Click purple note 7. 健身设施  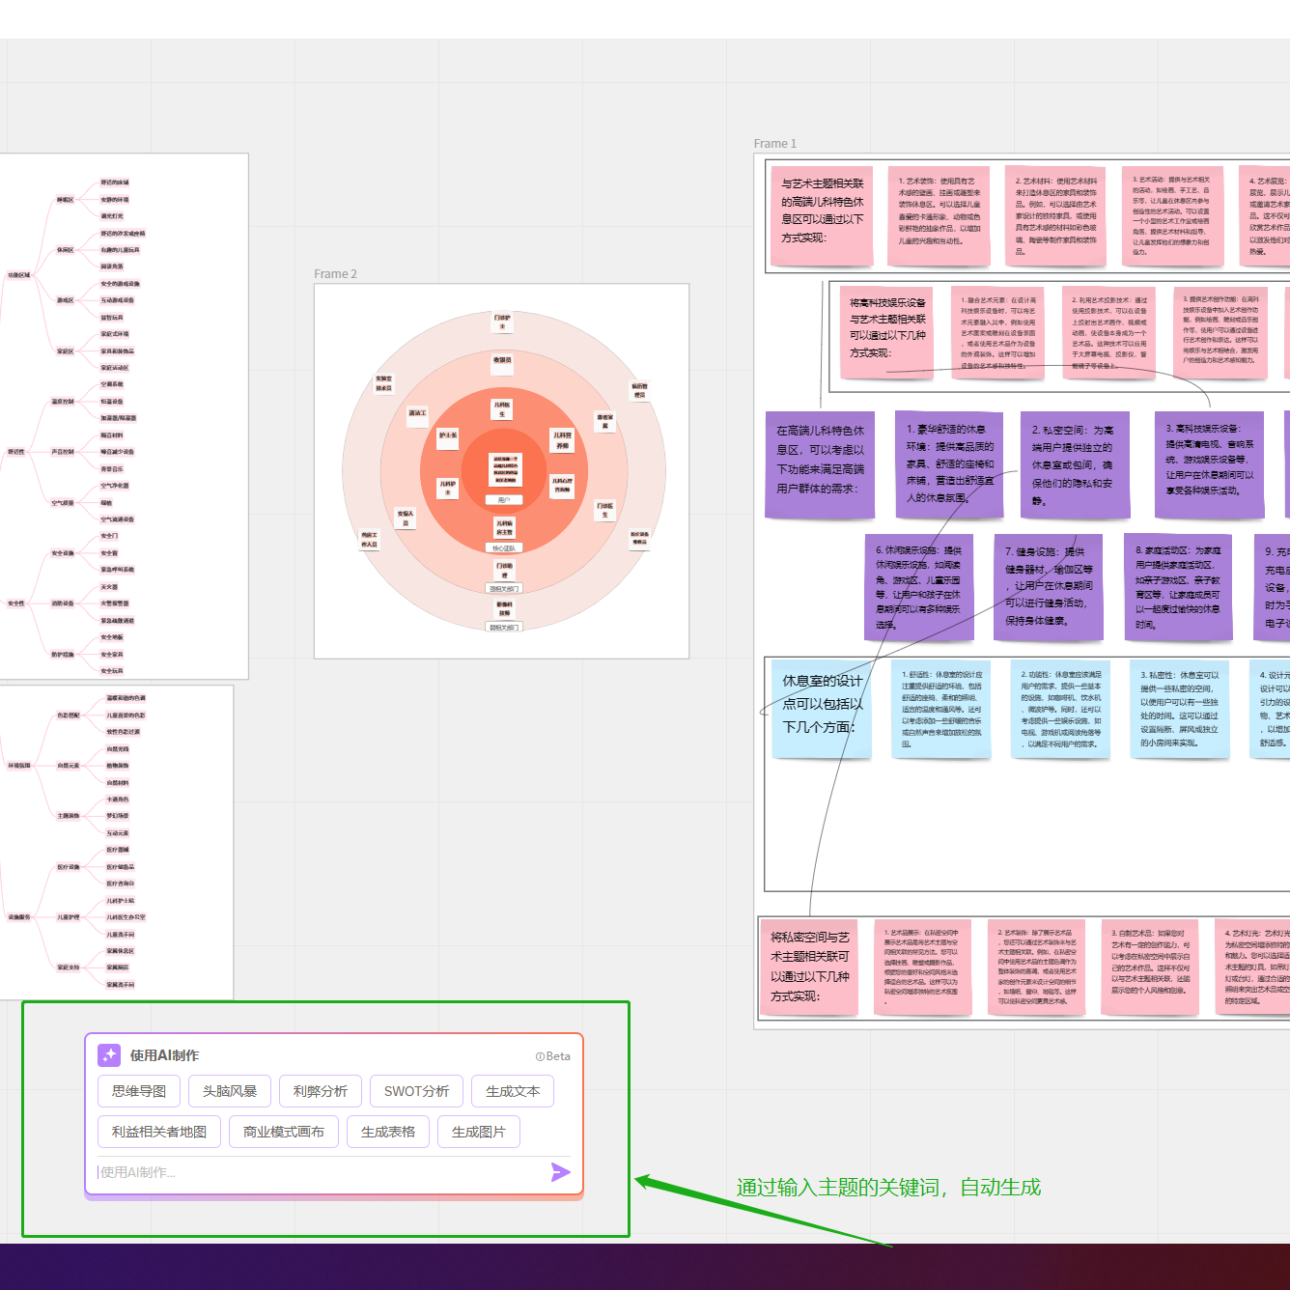tap(1049, 587)
